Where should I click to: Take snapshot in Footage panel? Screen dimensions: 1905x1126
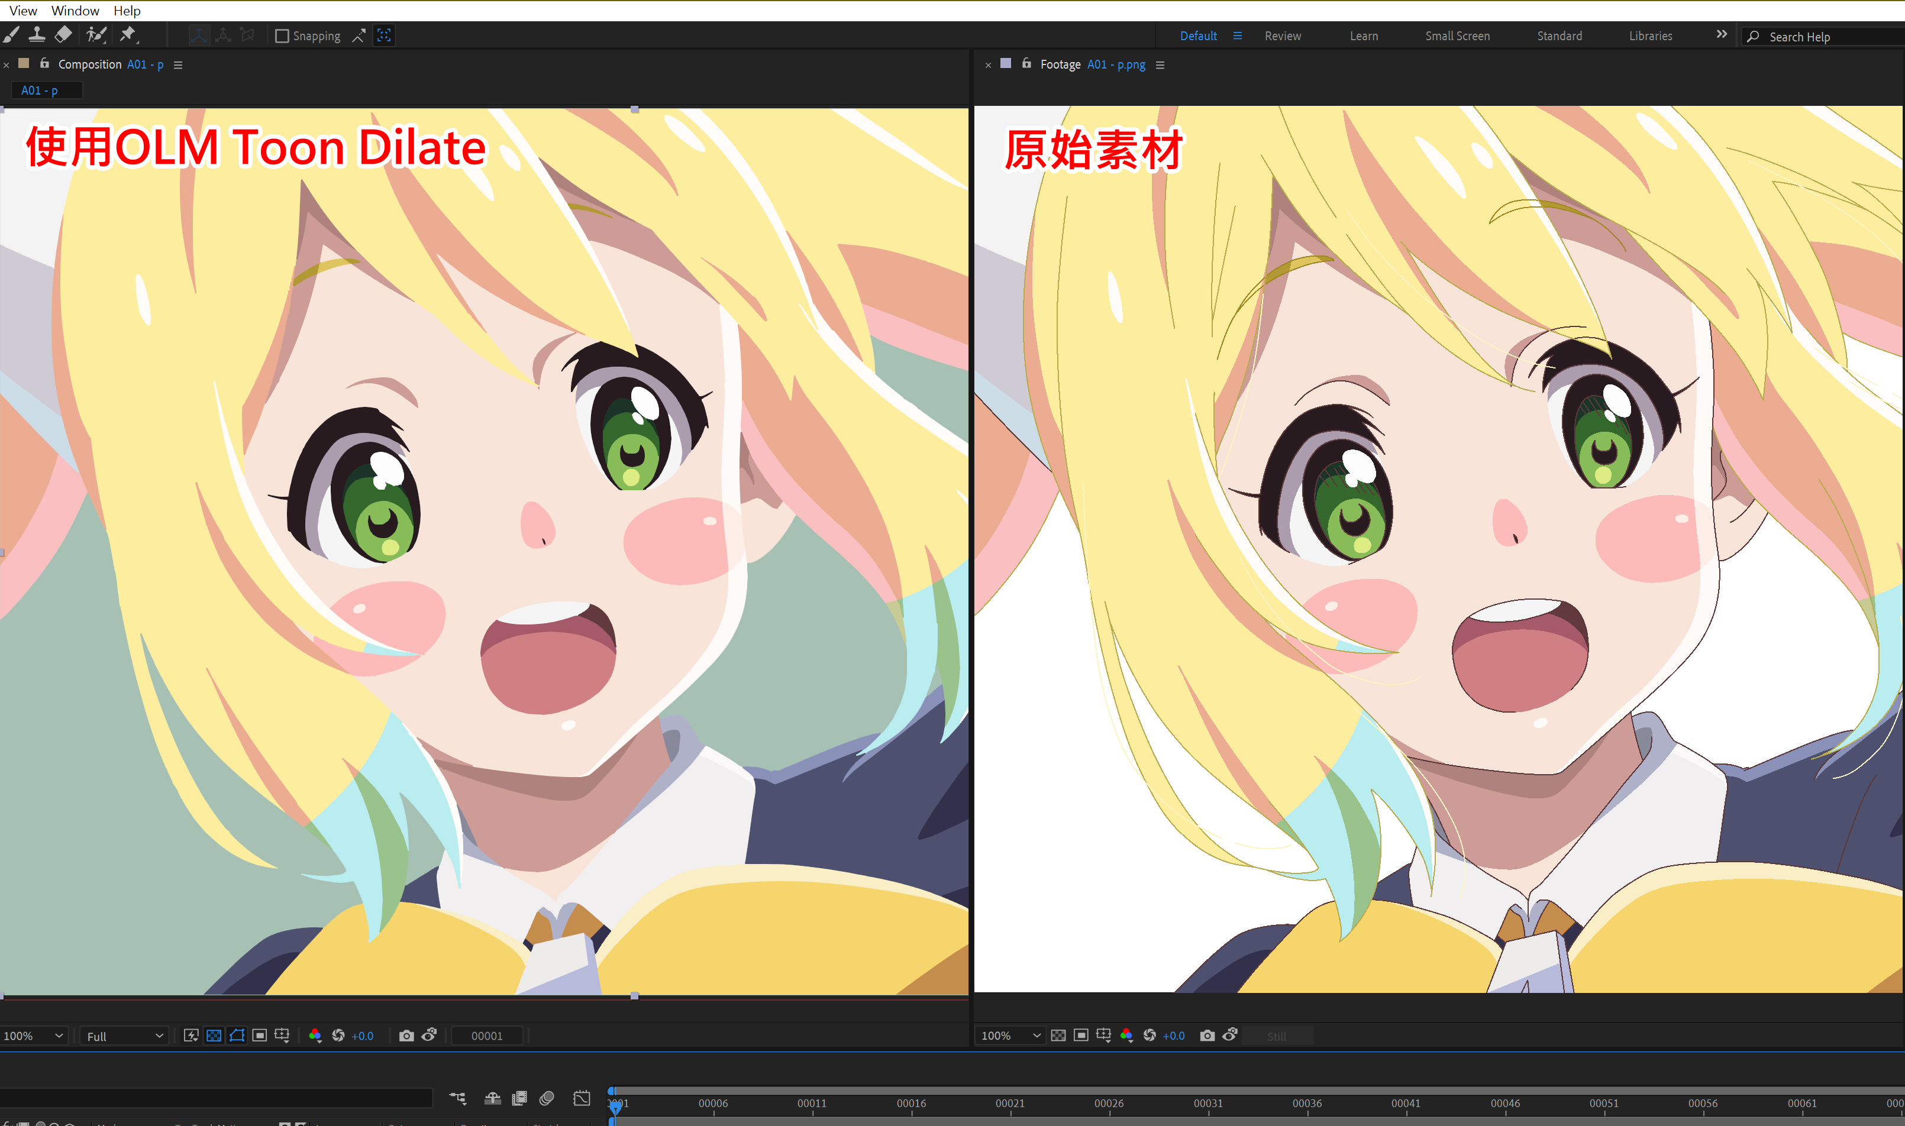tap(1207, 1035)
